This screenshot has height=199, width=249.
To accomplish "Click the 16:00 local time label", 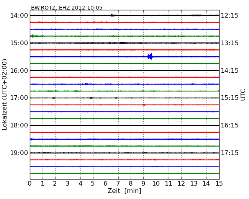I will [19, 70].
